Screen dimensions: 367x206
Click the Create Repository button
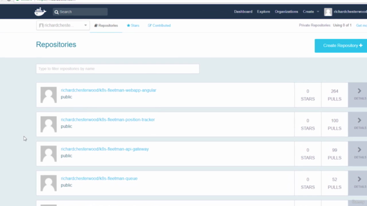(341, 46)
